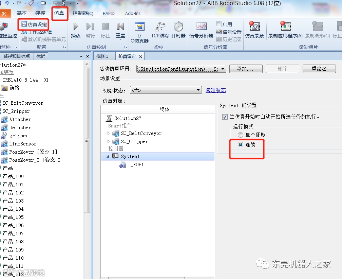Viewport: 342px width, 279px height.
Task: Switch to the 基本 ribbon tab
Action: [22, 13]
